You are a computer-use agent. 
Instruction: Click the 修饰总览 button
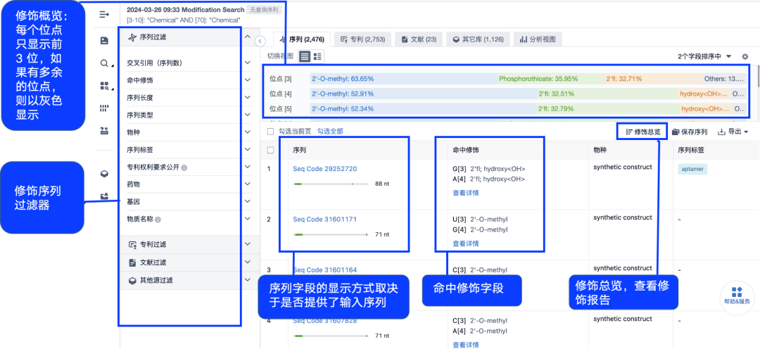[642, 132]
